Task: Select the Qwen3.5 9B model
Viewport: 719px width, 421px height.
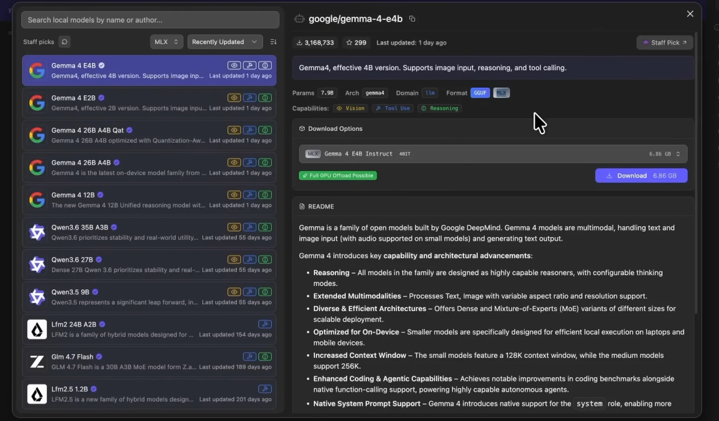Action: 149,297
